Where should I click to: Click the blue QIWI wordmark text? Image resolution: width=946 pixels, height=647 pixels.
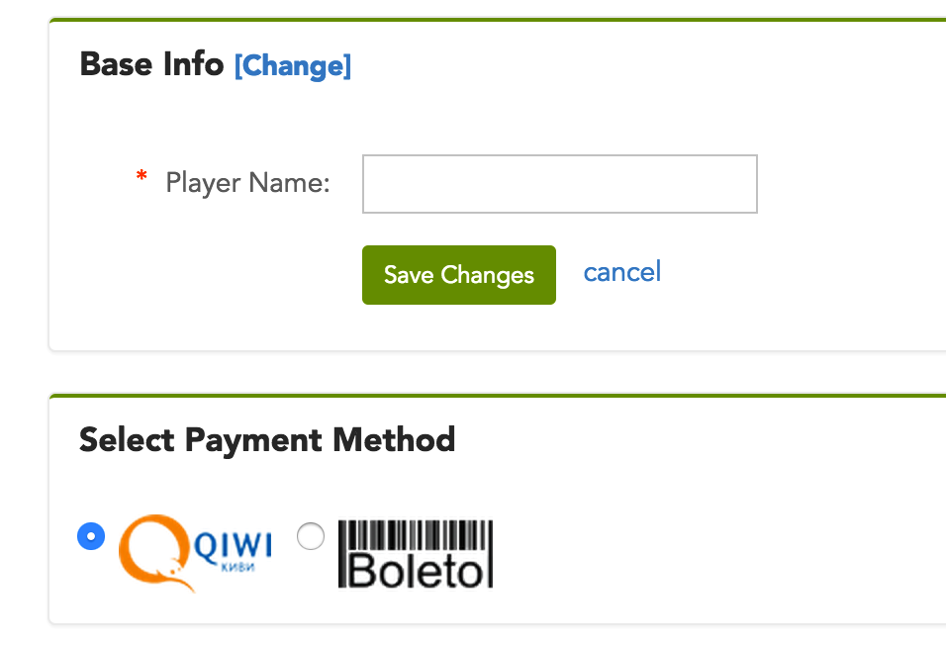[x=233, y=545]
